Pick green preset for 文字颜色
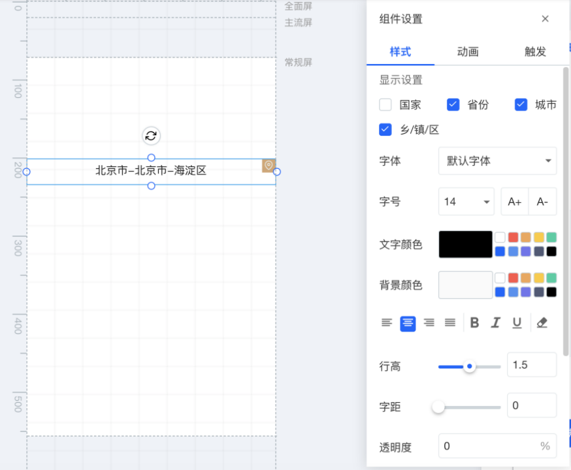Image resolution: width=571 pixels, height=470 pixels. [551, 238]
